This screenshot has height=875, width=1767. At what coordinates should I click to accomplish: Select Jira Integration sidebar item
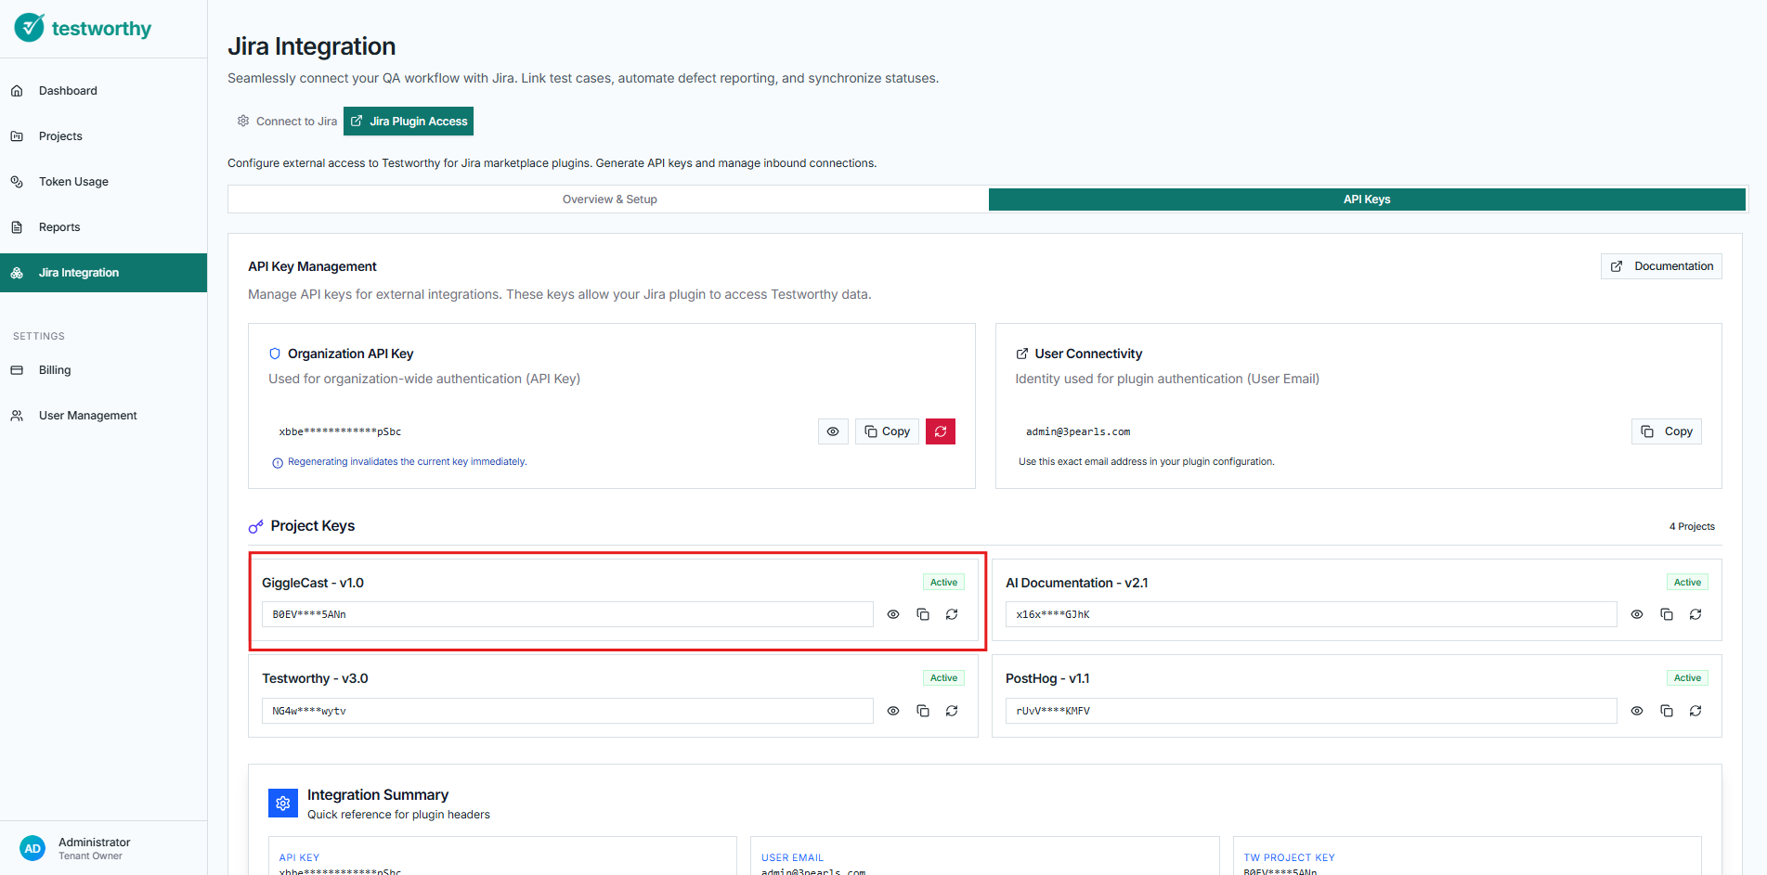(103, 273)
